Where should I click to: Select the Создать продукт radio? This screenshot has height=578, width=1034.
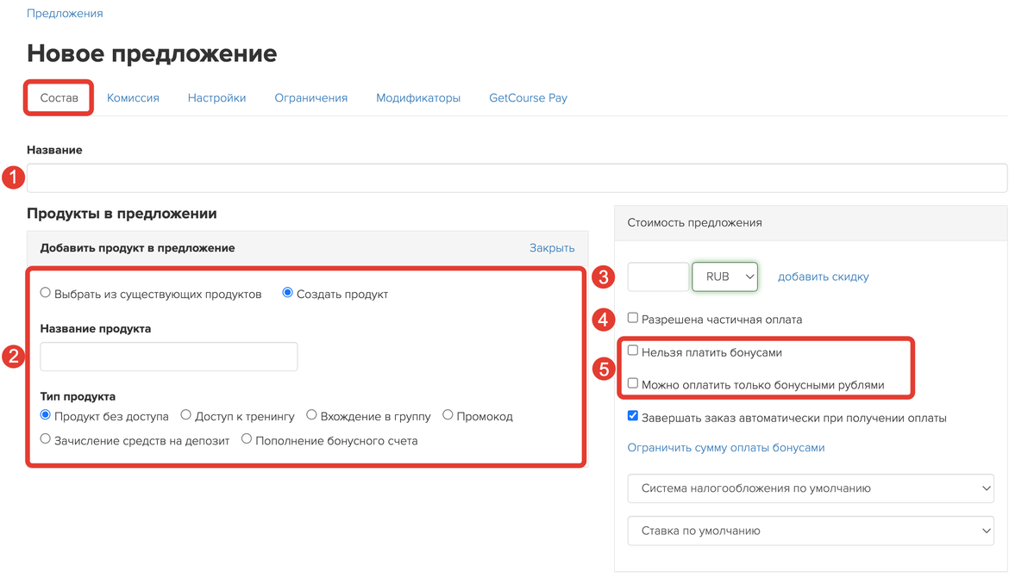(287, 293)
